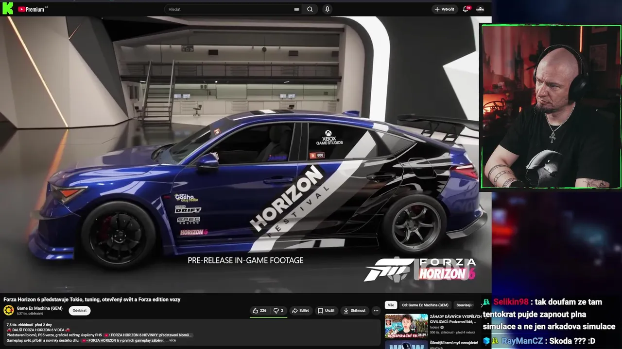Click Selikin98 username in chat
Viewport: 622px width, 349px height.
510,302
